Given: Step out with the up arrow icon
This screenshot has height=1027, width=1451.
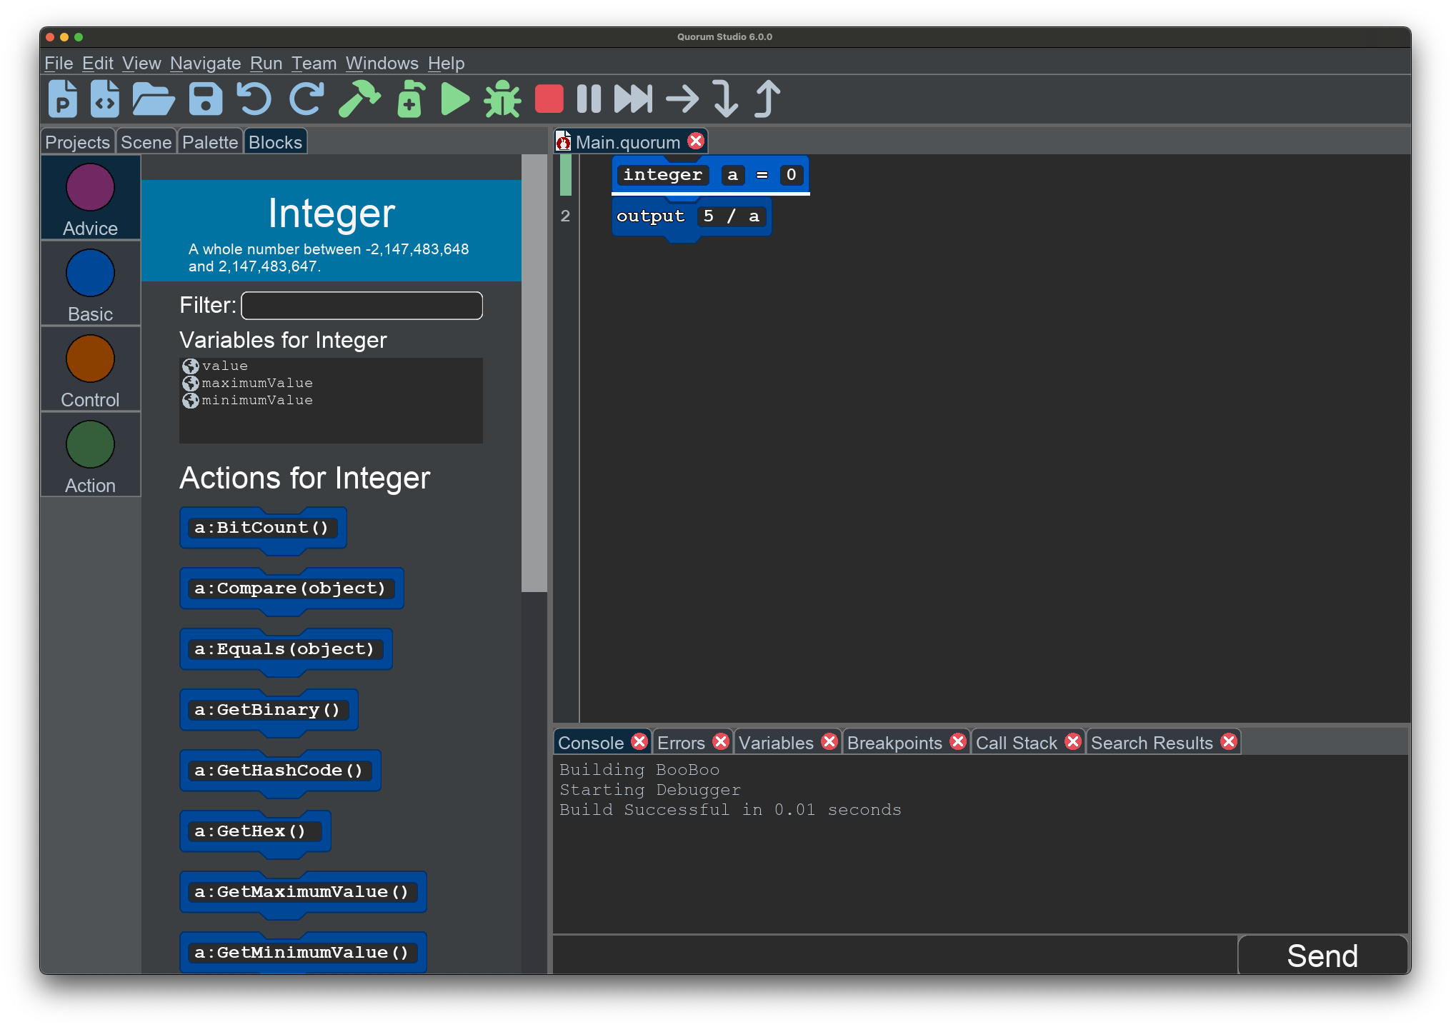Looking at the screenshot, I should coord(767,99).
